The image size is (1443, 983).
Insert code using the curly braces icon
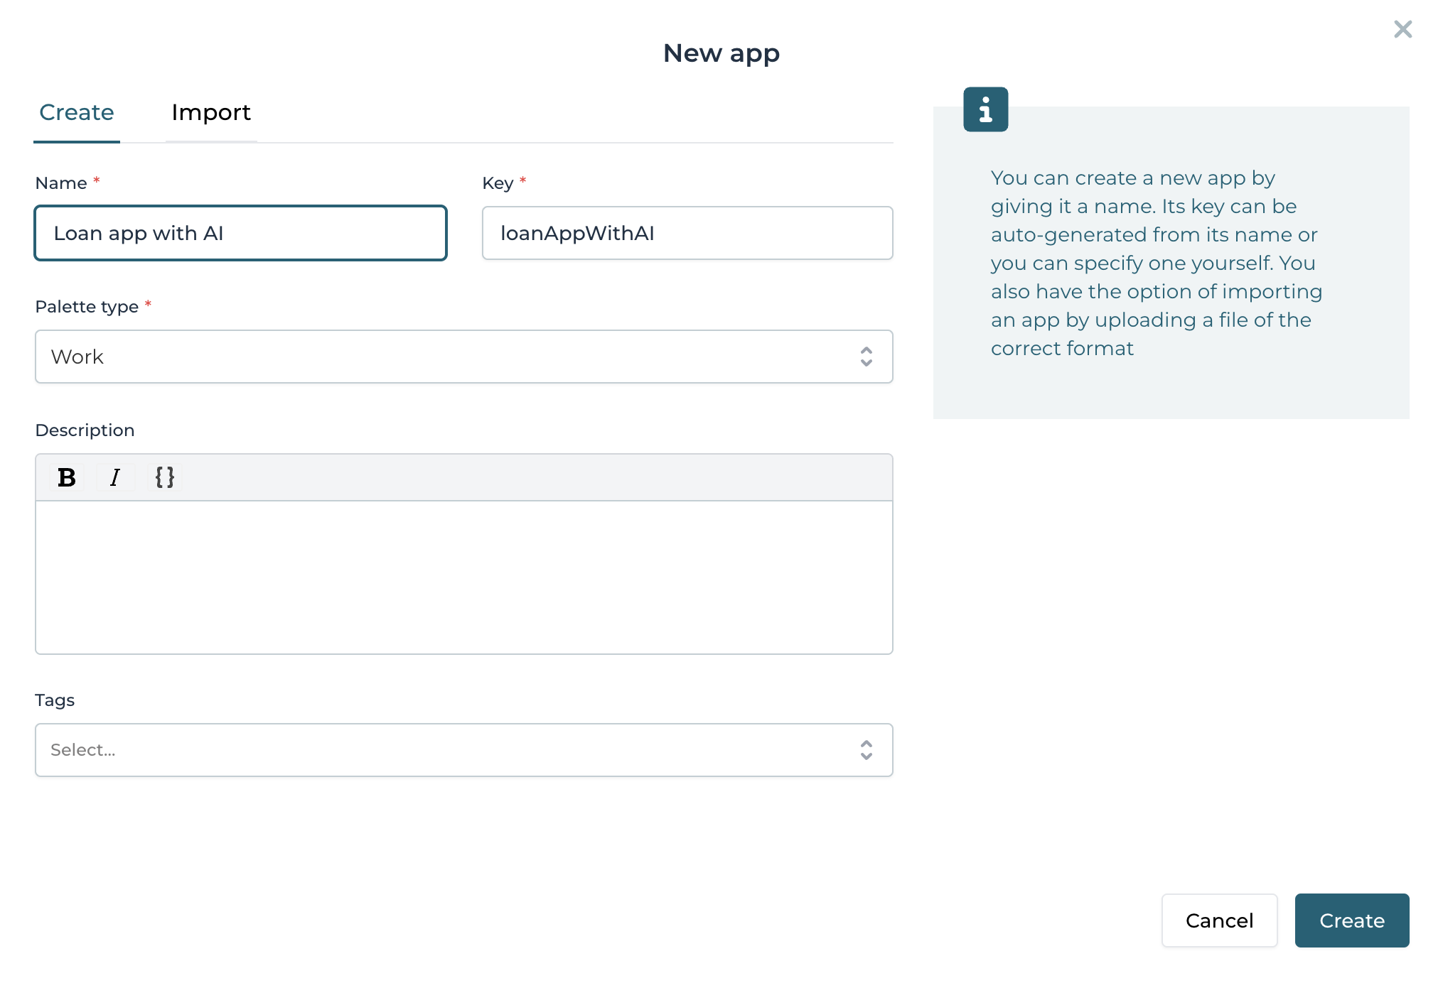point(164,477)
